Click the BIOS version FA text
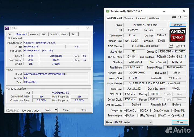The width and height of the screenshot is (194, 137). pos(26,78)
